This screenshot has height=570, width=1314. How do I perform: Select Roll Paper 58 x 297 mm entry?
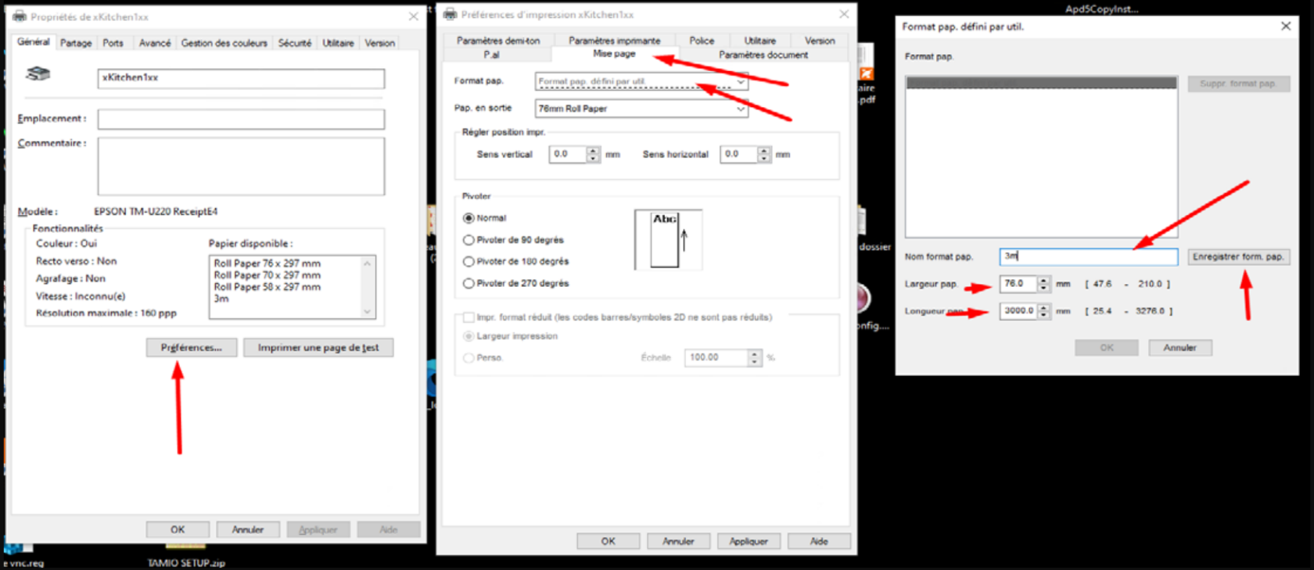[x=267, y=287]
